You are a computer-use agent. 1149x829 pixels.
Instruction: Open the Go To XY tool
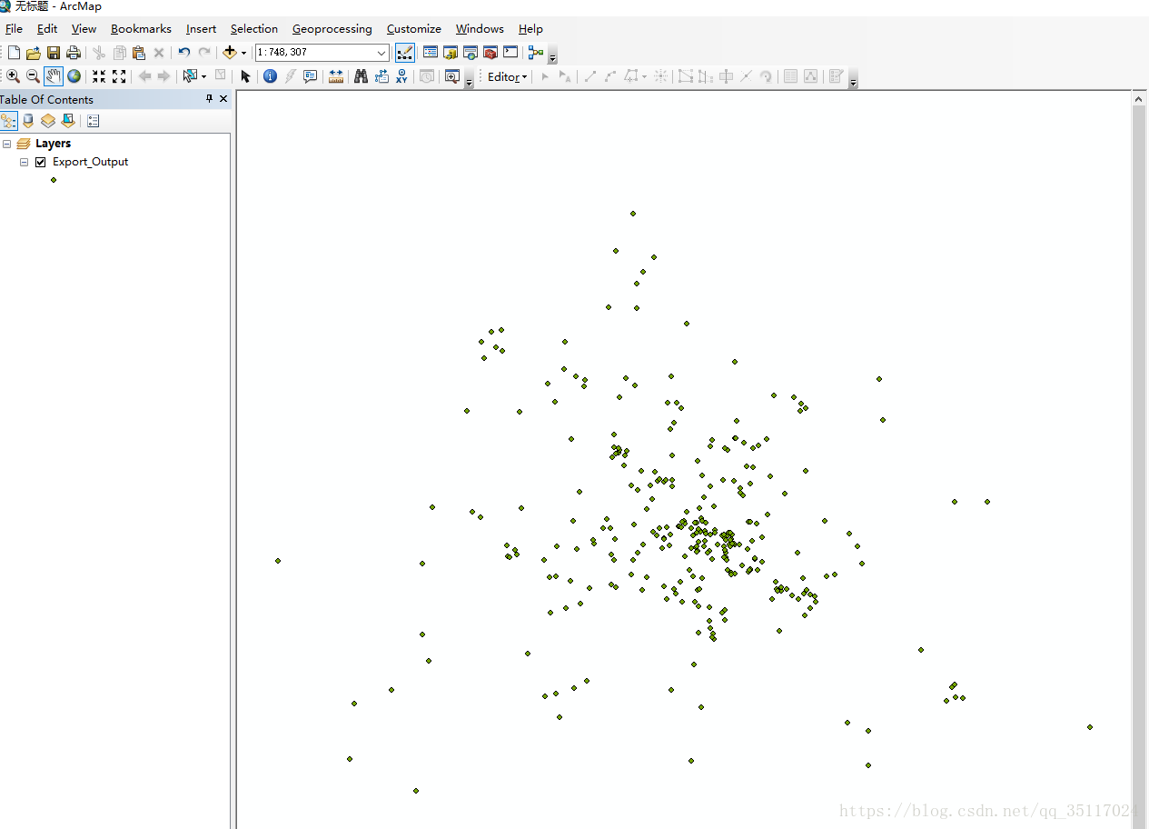pyautogui.click(x=401, y=76)
